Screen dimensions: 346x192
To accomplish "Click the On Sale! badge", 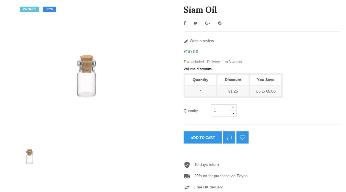I will [x=29, y=9].
